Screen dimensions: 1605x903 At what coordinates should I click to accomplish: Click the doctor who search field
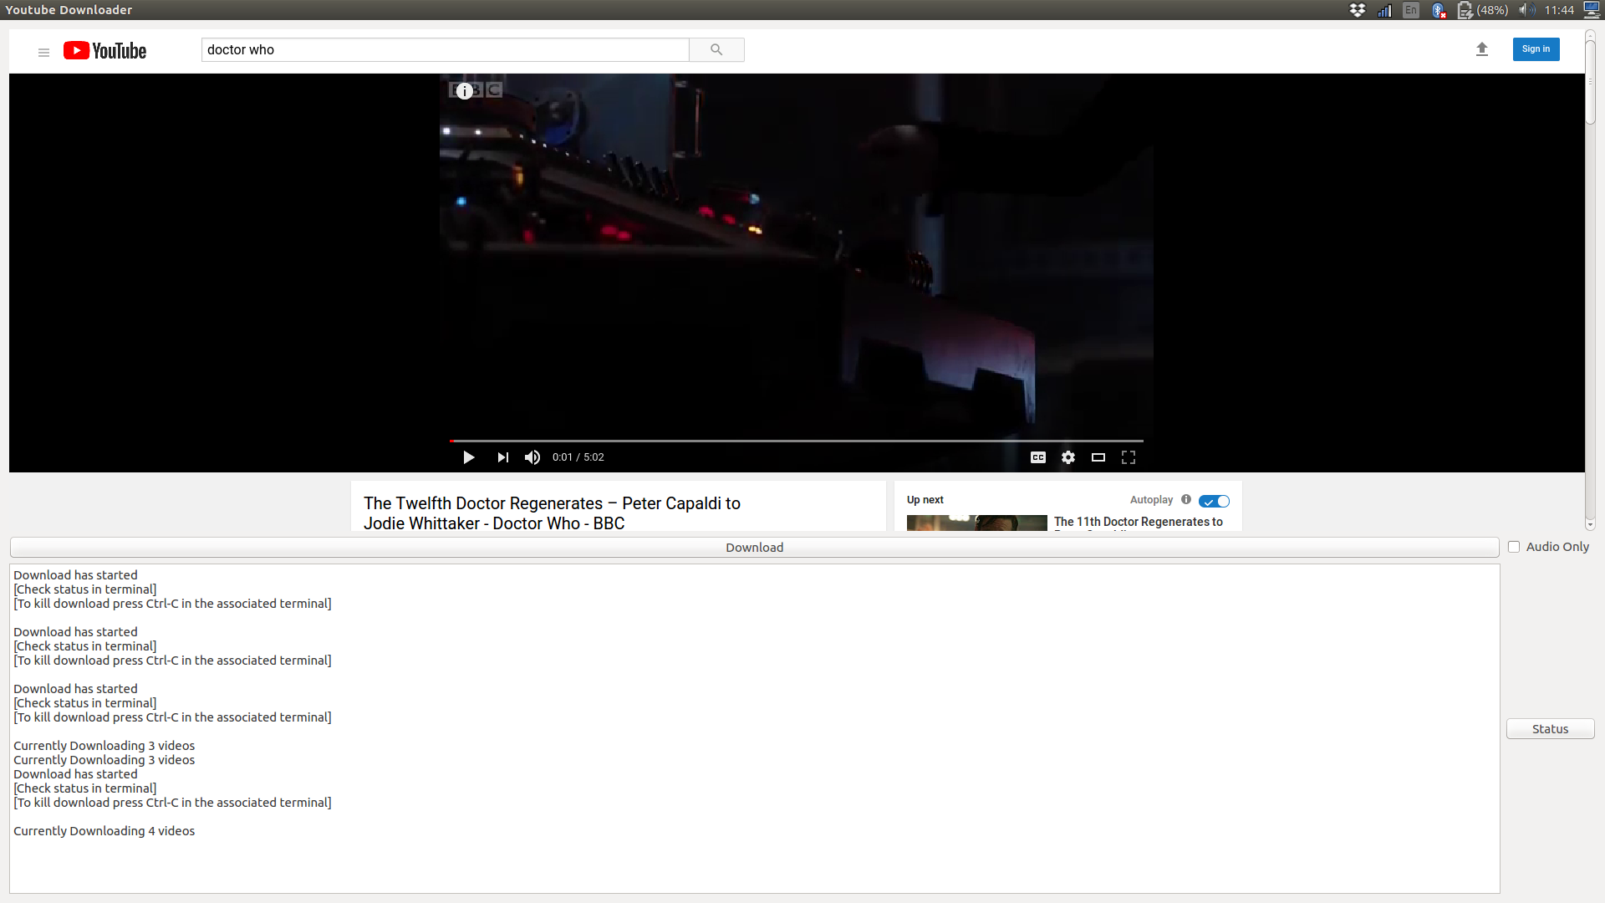pos(445,50)
